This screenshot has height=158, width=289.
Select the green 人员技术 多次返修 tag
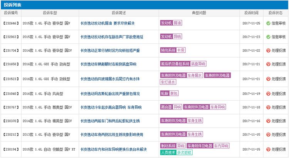[x=176, y=153]
